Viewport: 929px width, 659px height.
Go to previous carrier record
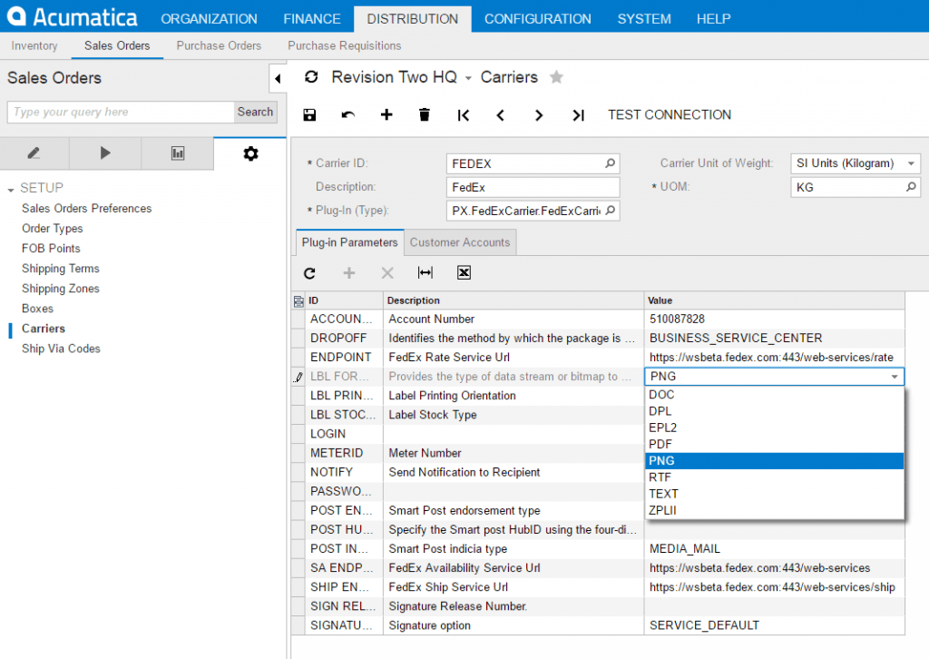(x=501, y=115)
